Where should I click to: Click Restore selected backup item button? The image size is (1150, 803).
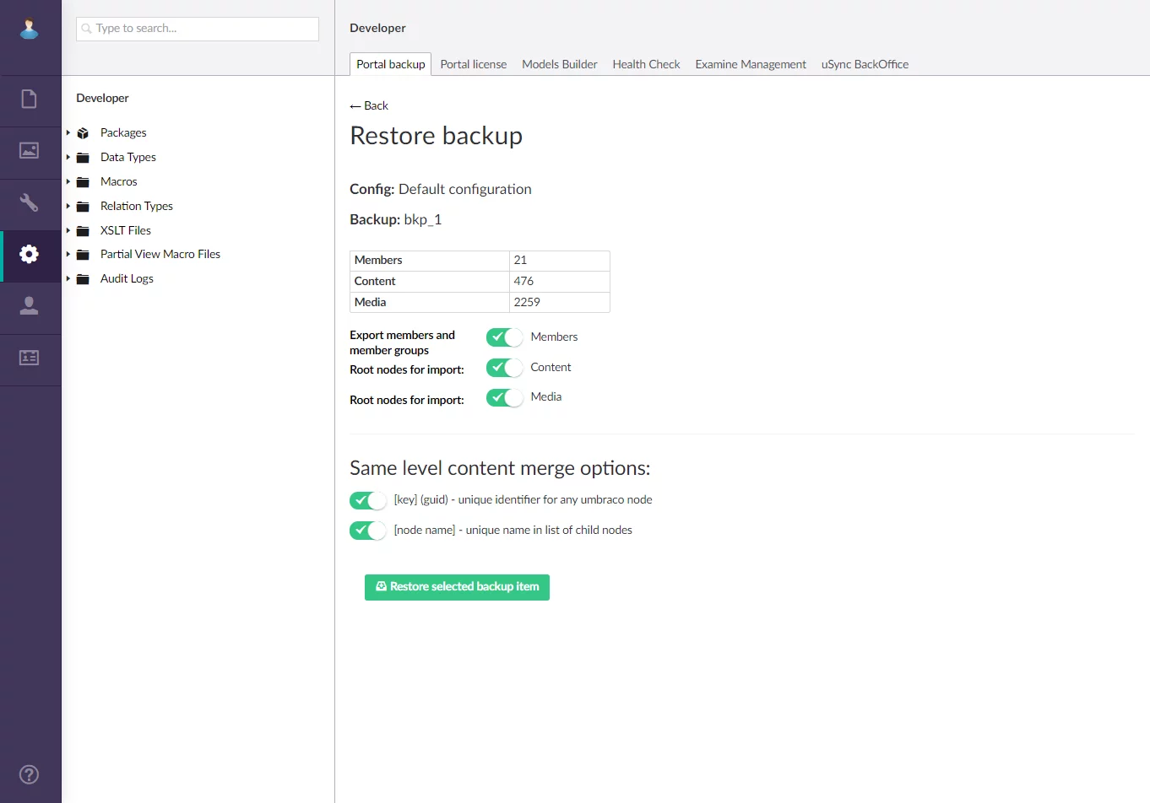pos(457,587)
